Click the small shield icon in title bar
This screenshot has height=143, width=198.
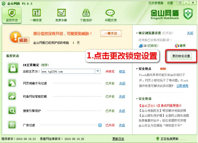3,4
